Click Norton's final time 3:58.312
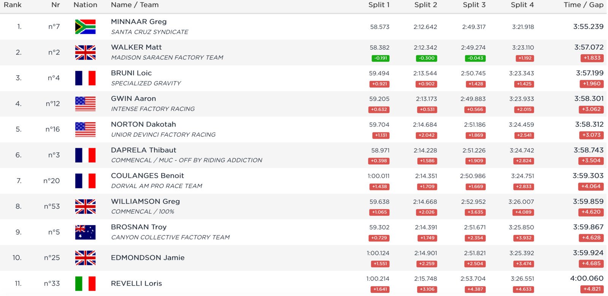This screenshot has width=608, height=296. [589, 124]
